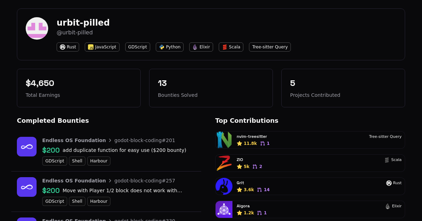
Task: Click the Tree-sitter Query language tag
Action: pos(270,47)
